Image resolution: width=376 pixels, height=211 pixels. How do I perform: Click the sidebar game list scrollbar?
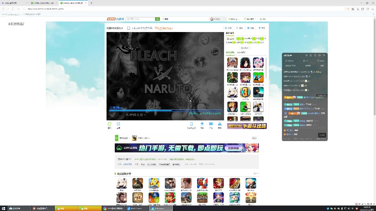click(266, 68)
